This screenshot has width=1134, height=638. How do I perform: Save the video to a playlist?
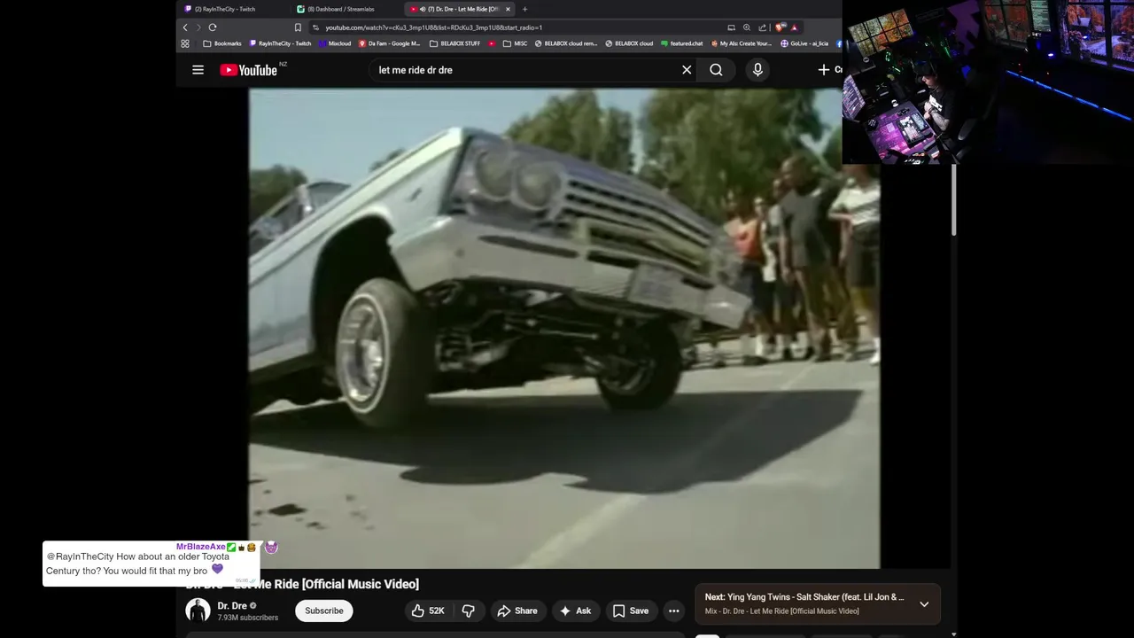click(631, 611)
